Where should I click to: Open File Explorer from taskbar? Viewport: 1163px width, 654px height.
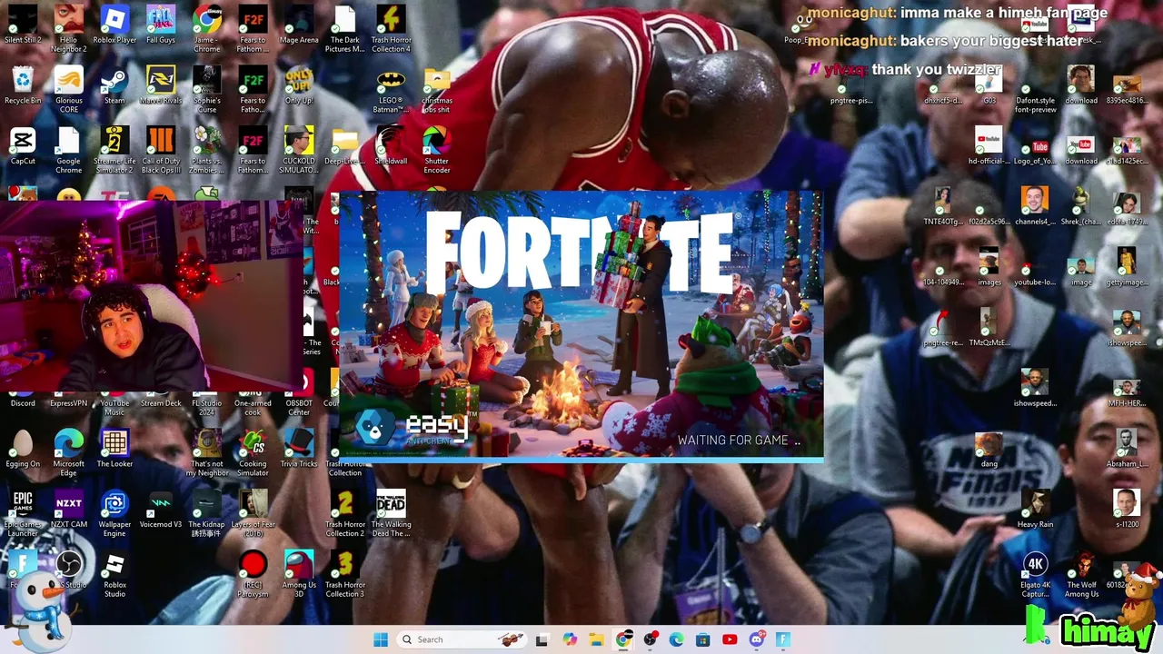[596, 639]
